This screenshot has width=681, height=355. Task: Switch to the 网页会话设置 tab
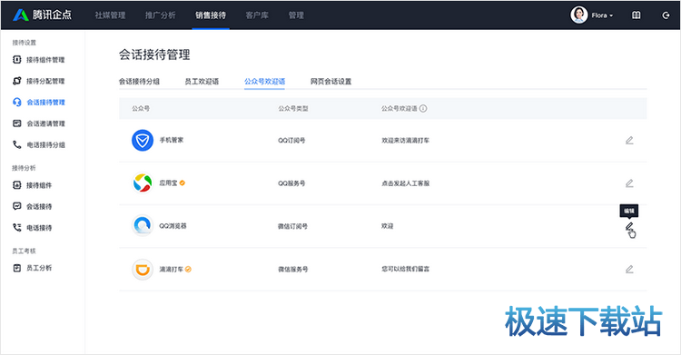coord(331,81)
